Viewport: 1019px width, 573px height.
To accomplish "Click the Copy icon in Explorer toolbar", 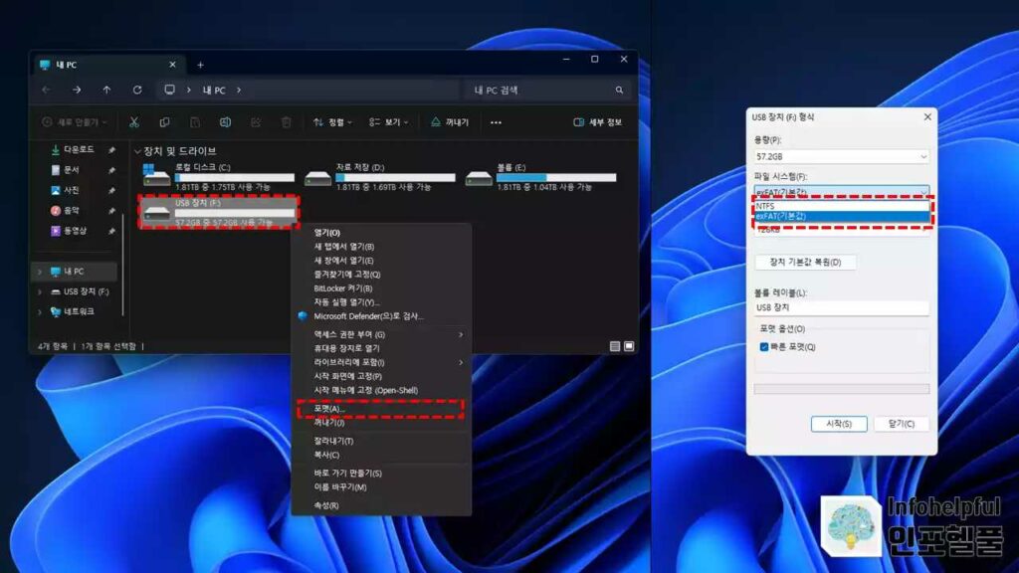I will (164, 122).
